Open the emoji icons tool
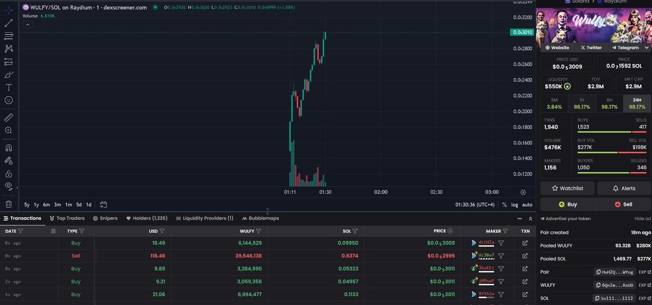 point(9,101)
